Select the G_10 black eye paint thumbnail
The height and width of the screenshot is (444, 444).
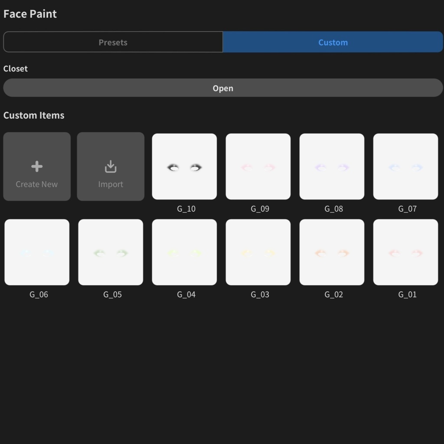[184, 166]
